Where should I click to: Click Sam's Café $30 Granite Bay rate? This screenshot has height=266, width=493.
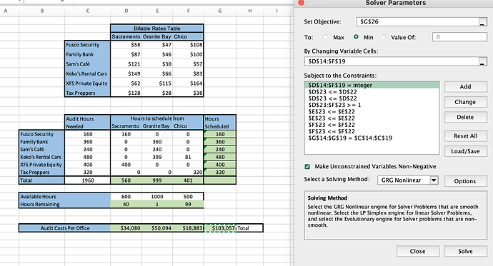(157, 64)
